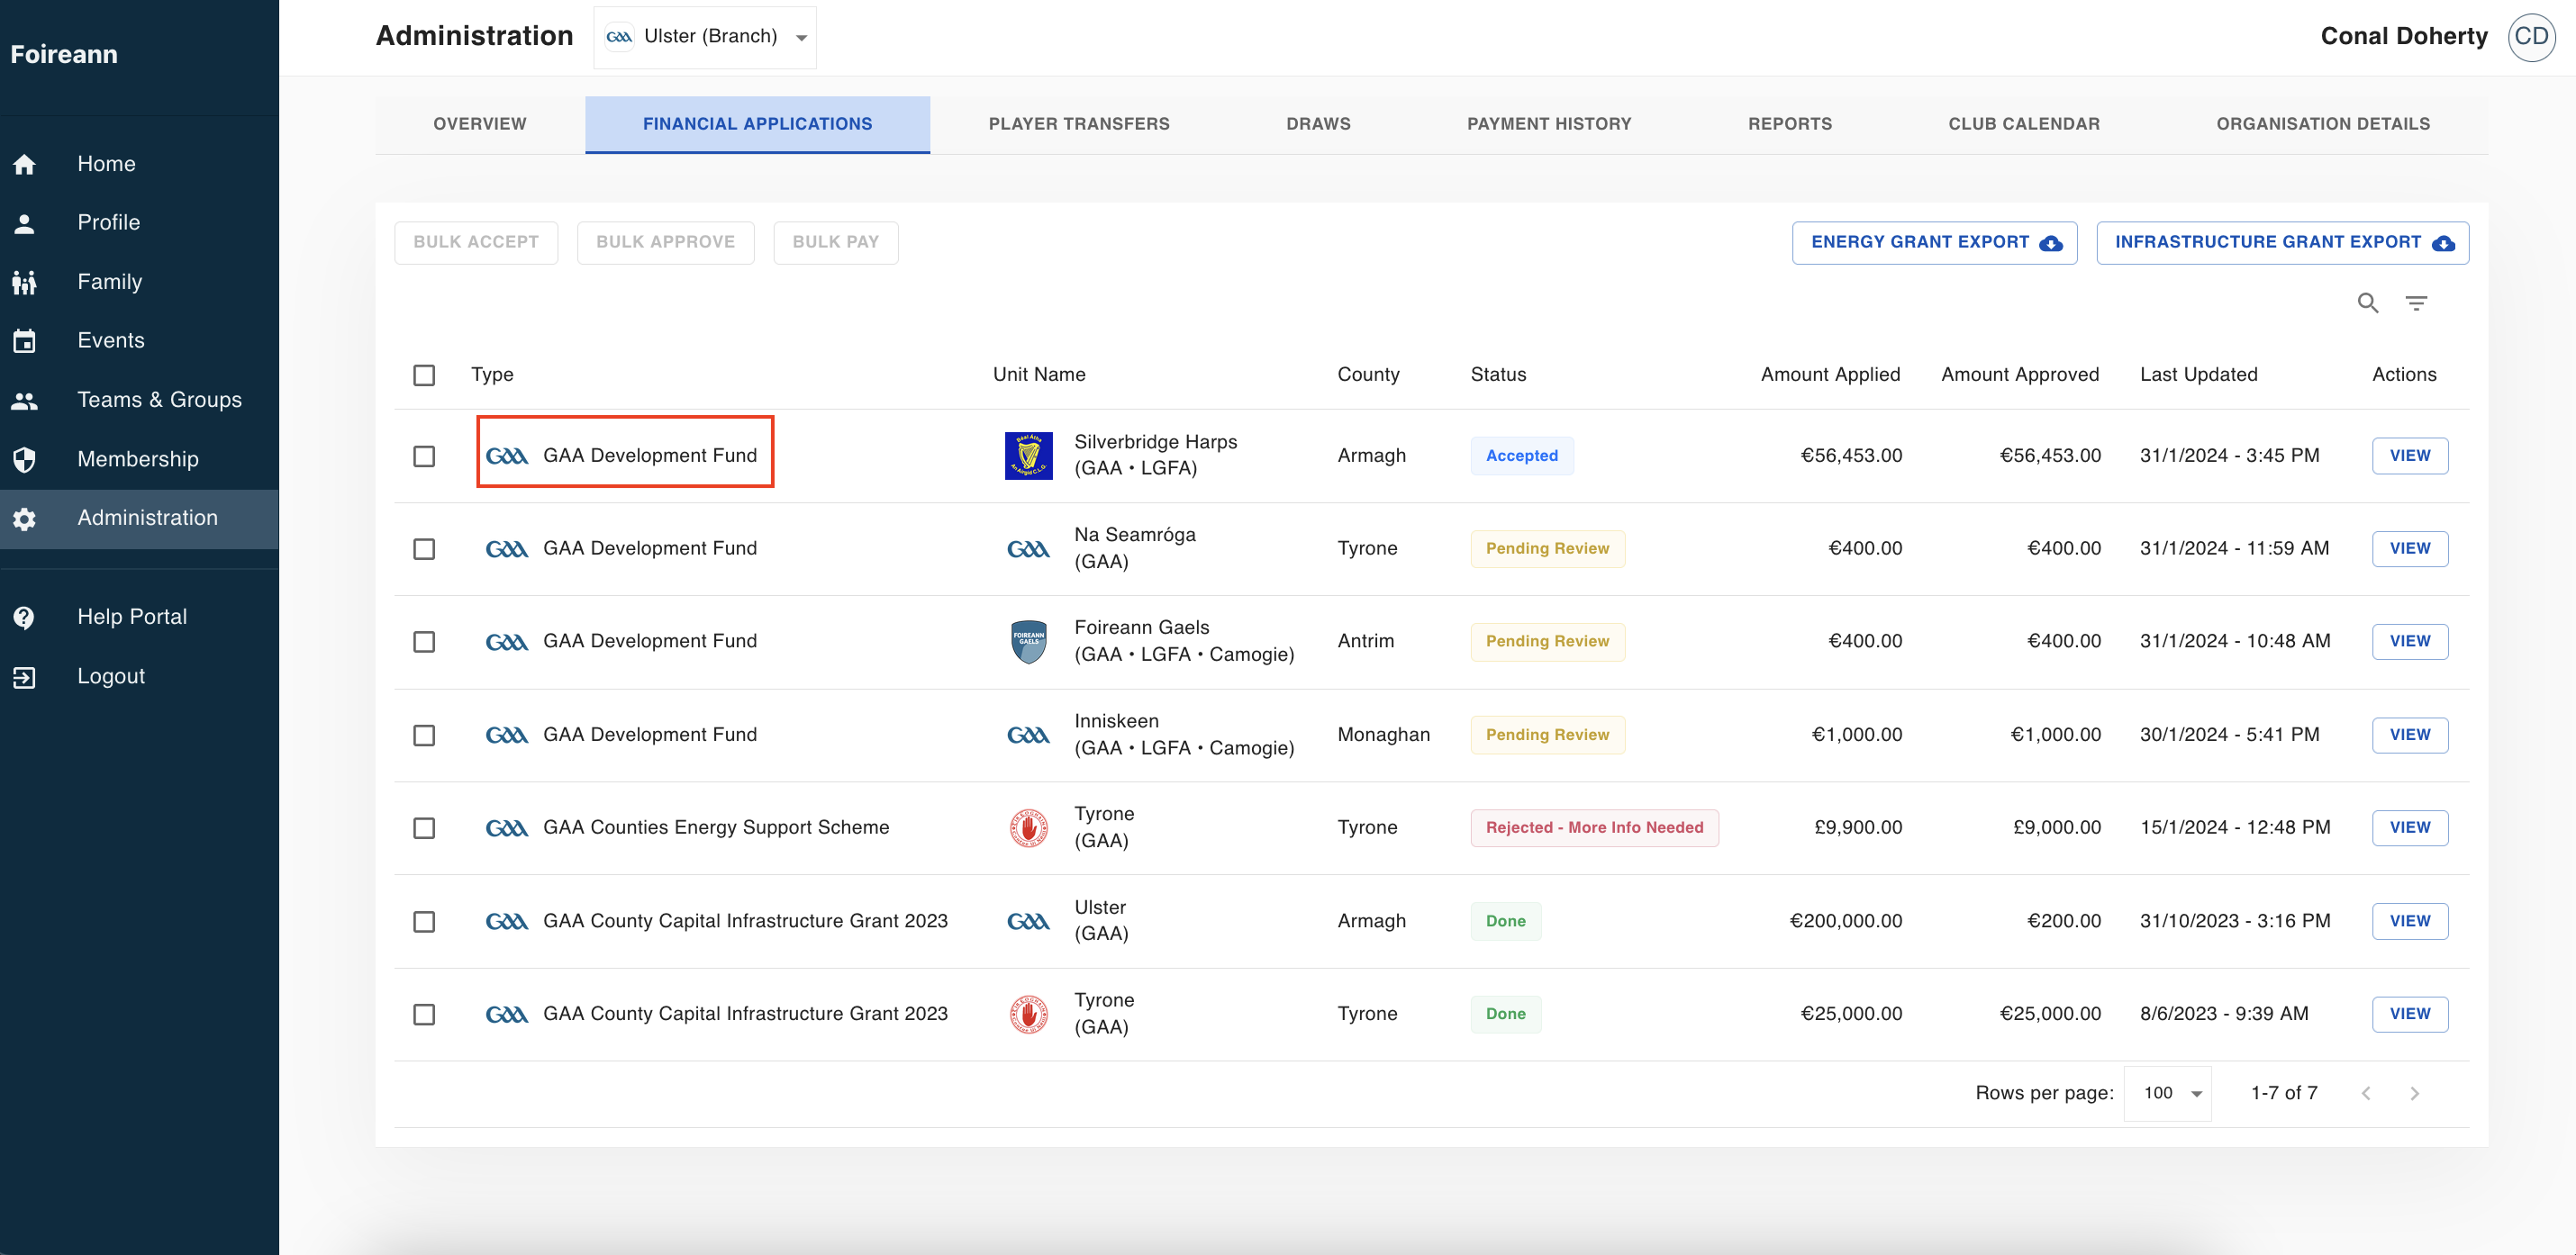Select the Administration gear icon
This screenshot has height=1255, width=2576.
[x=24, y=519]
